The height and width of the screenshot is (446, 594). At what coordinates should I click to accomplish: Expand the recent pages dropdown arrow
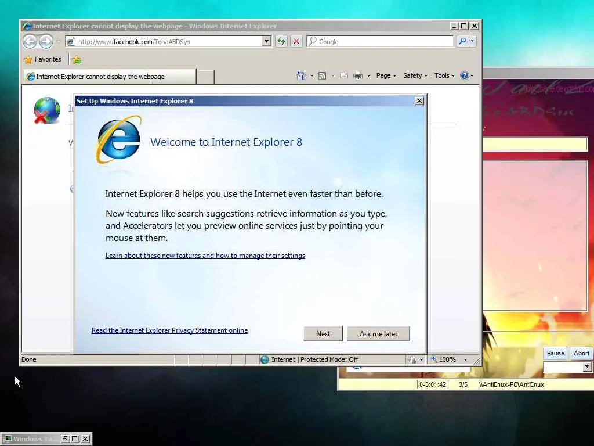click(x=59, y=41)
